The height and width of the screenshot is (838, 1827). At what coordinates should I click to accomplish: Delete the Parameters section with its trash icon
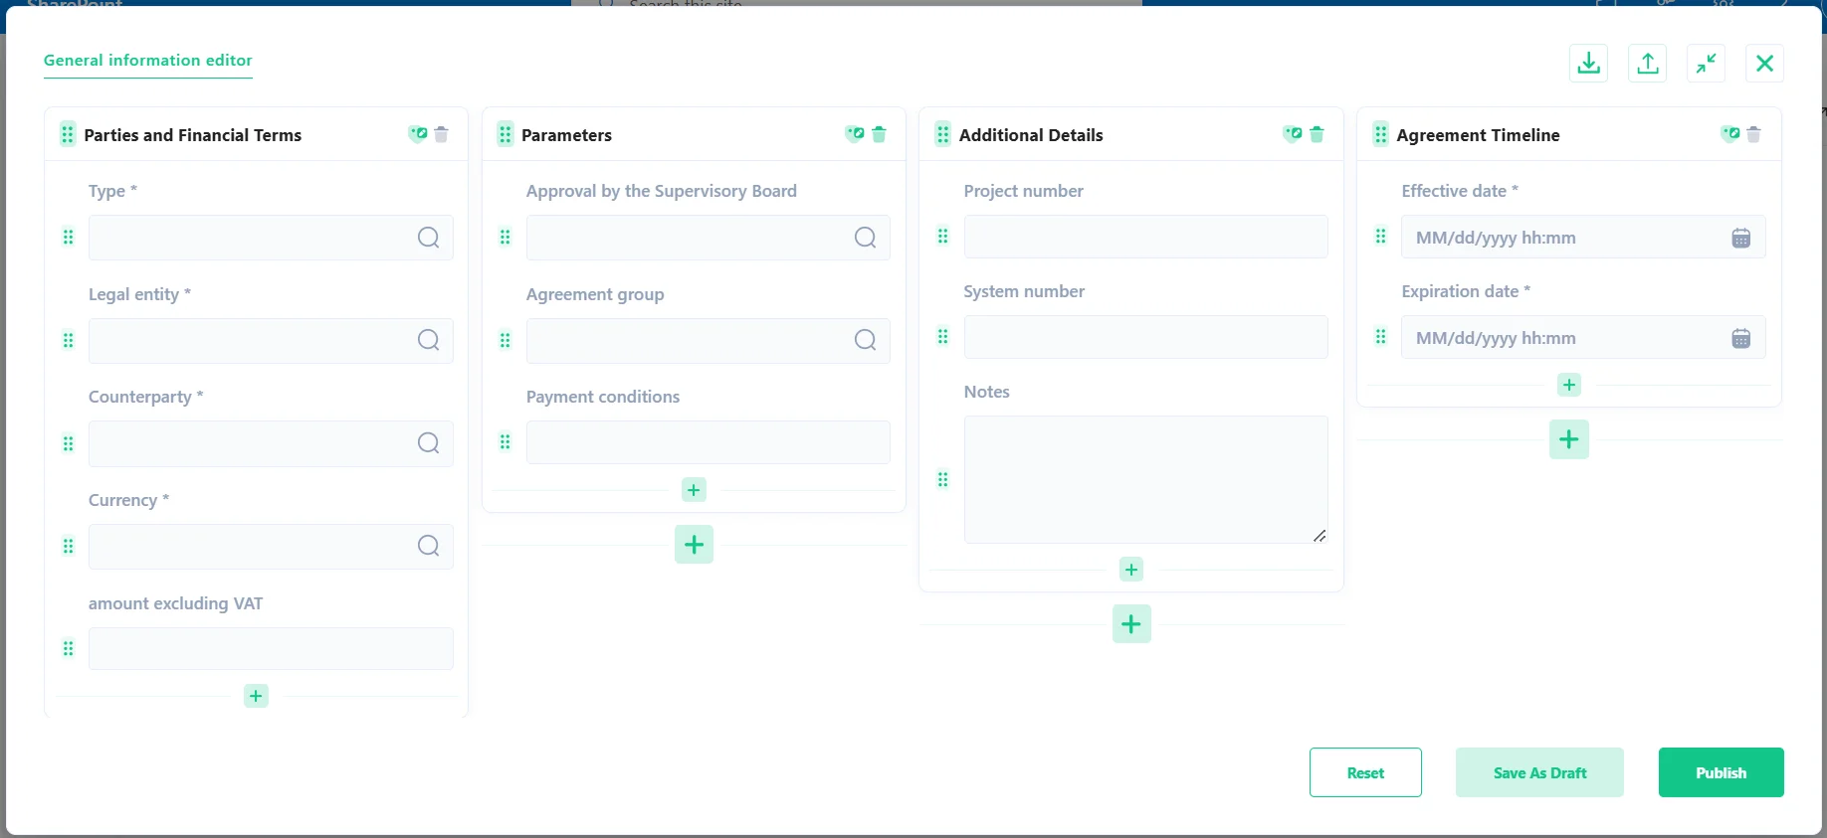pyautogui.click(x=879, y=134)
